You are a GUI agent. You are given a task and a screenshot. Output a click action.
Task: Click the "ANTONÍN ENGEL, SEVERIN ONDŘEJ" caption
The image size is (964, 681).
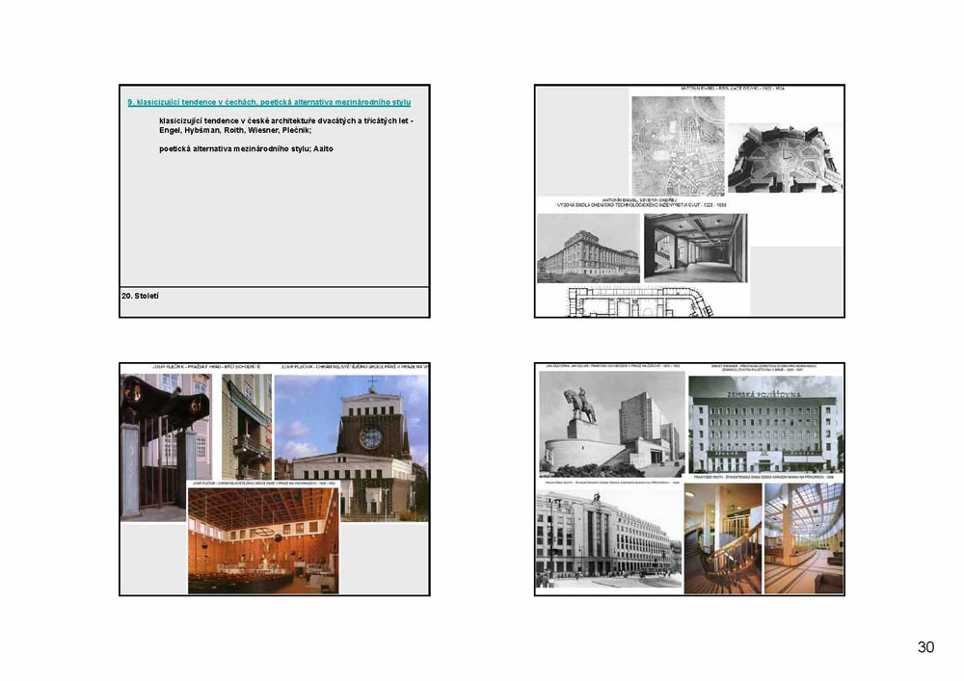point(640,200)
